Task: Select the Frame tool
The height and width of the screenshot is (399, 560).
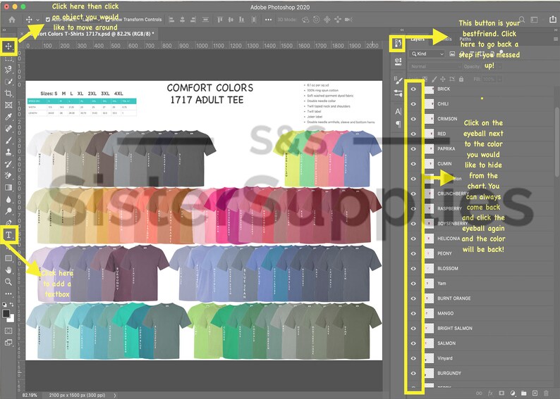Action: (8, 105)
